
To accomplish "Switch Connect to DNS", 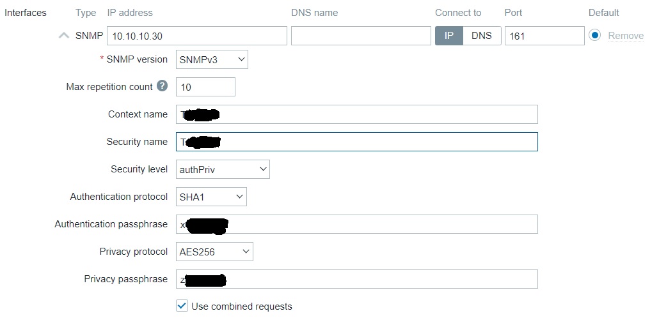I will pyautogui.click(x=481, y=36).
